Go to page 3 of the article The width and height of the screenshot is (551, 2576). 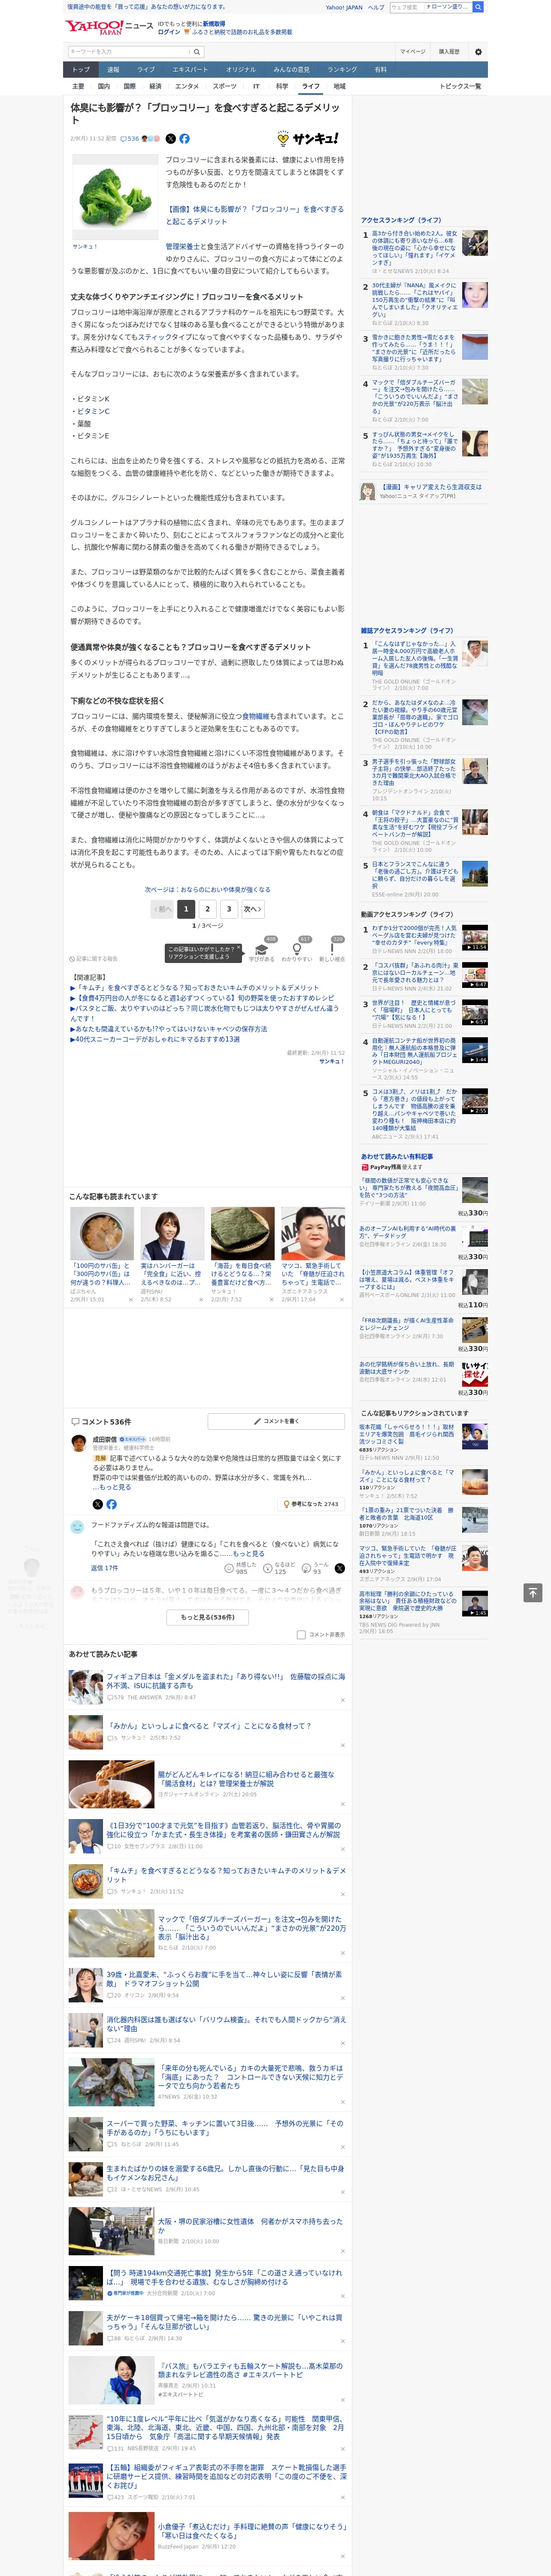(x=229, y=909)
